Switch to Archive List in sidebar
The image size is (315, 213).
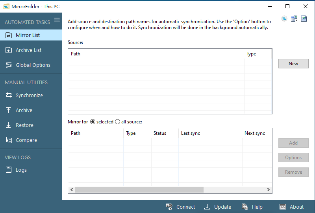(x=28, y=50)
